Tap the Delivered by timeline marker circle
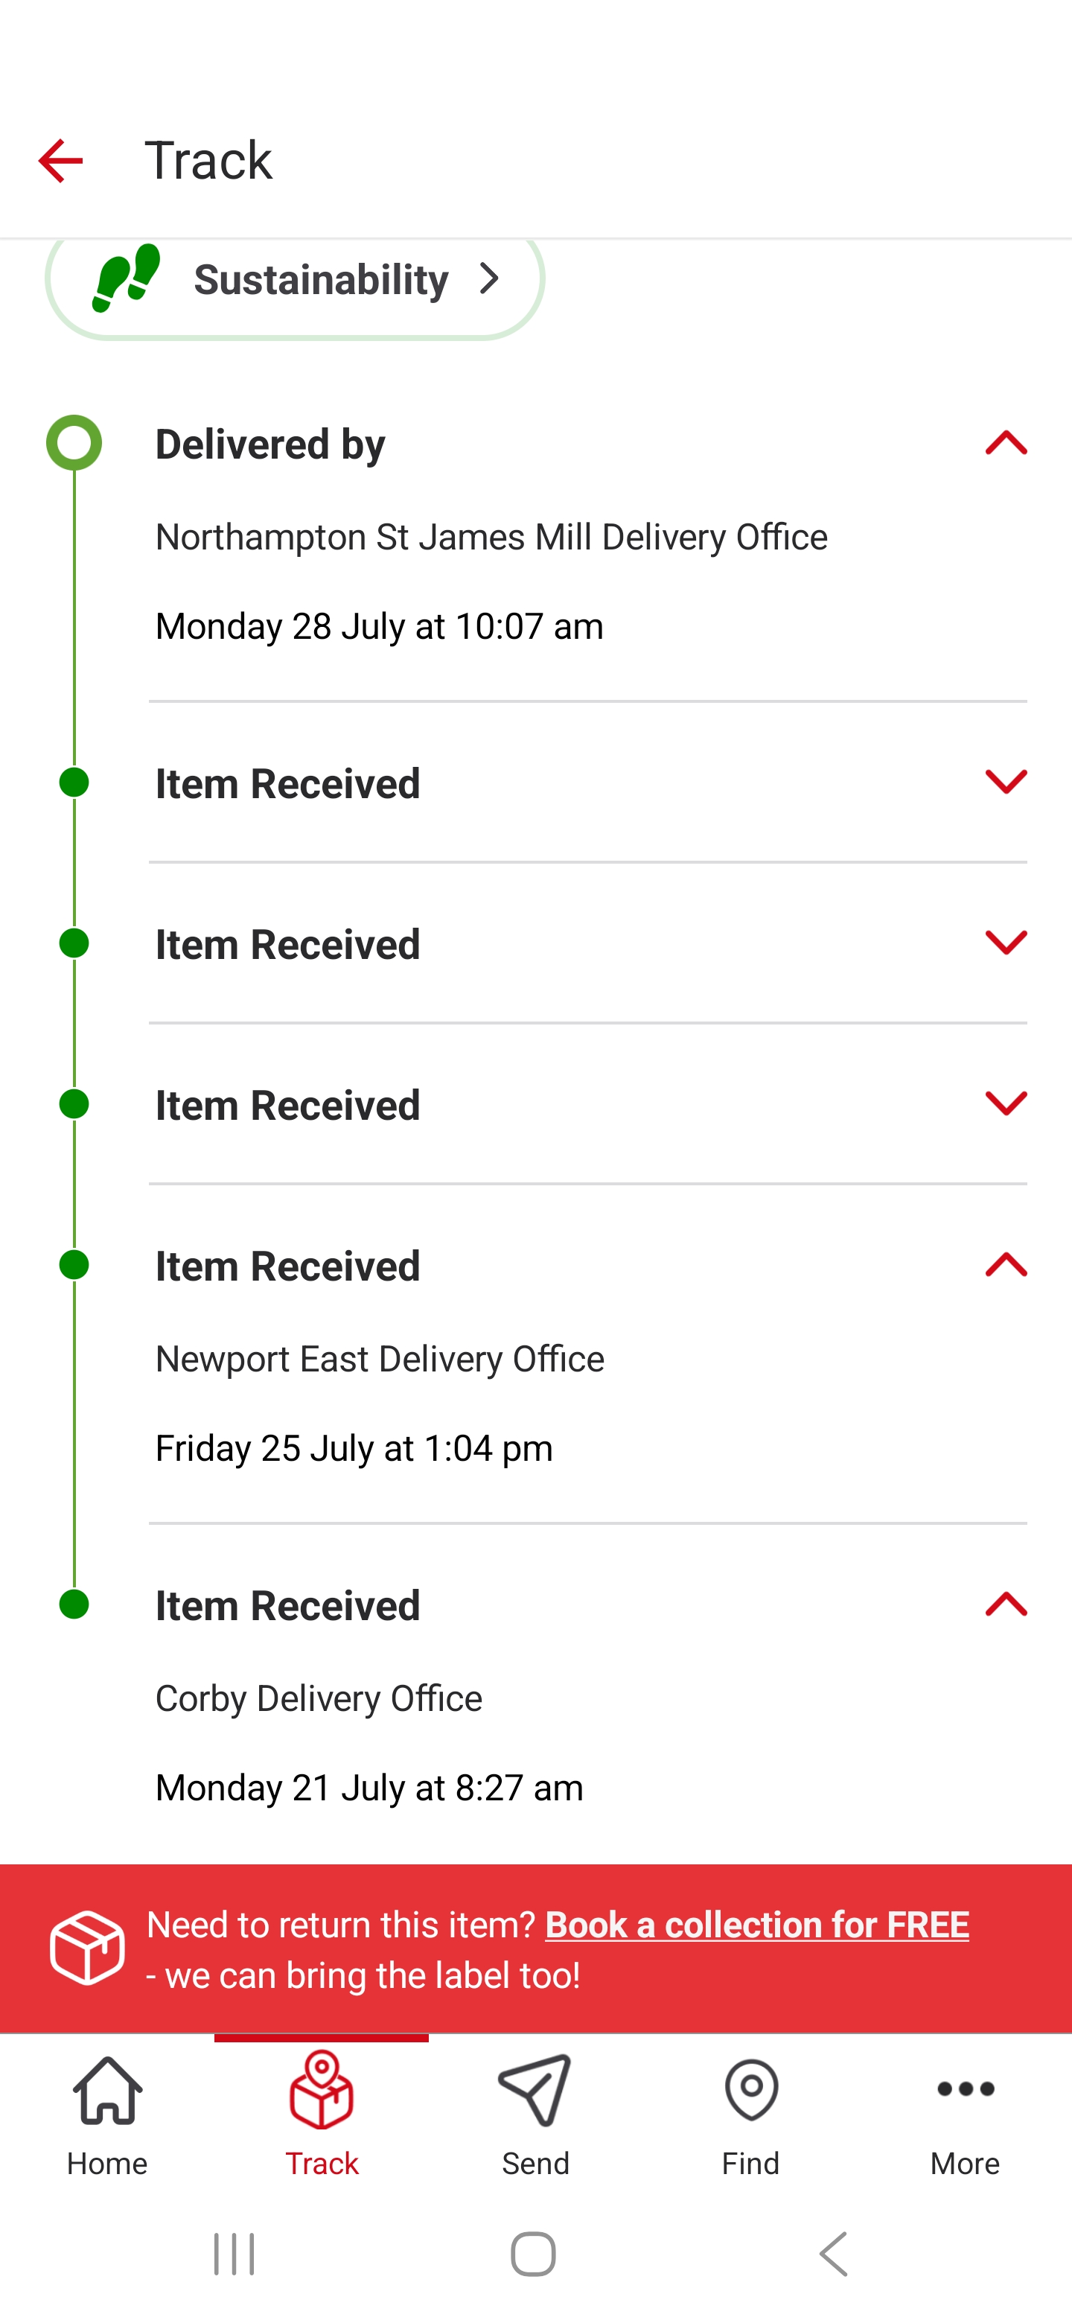The image size is (1072, 2323). 74,442
